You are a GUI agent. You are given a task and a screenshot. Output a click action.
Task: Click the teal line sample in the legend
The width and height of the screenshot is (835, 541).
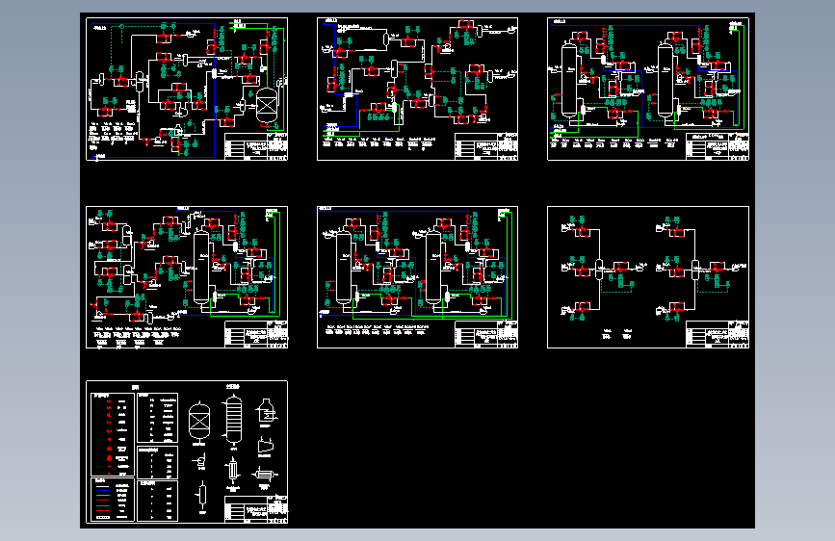[103, 505]
